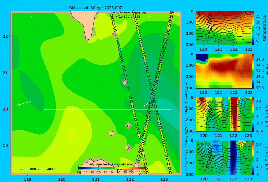Click the 'vel. N (m/s)' axis label

(266, 115)
